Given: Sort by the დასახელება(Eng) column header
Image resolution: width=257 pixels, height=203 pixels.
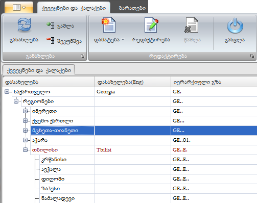Looking at the screenshot, I should pyautogui.click(x=133, y=82).
